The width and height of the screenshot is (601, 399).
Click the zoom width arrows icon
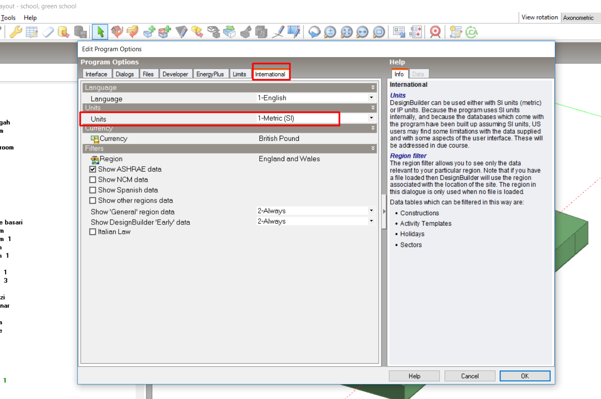coord(363,32)
